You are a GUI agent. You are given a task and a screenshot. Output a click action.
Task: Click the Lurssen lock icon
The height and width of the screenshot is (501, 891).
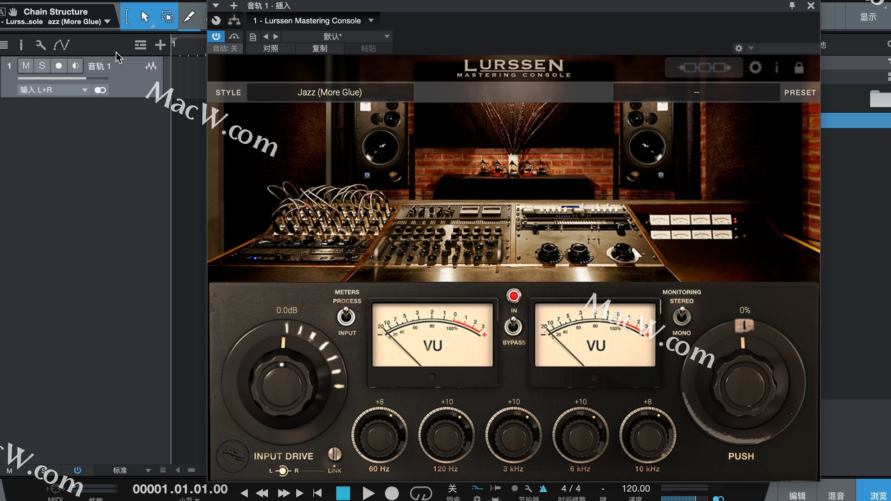point(799,68)
